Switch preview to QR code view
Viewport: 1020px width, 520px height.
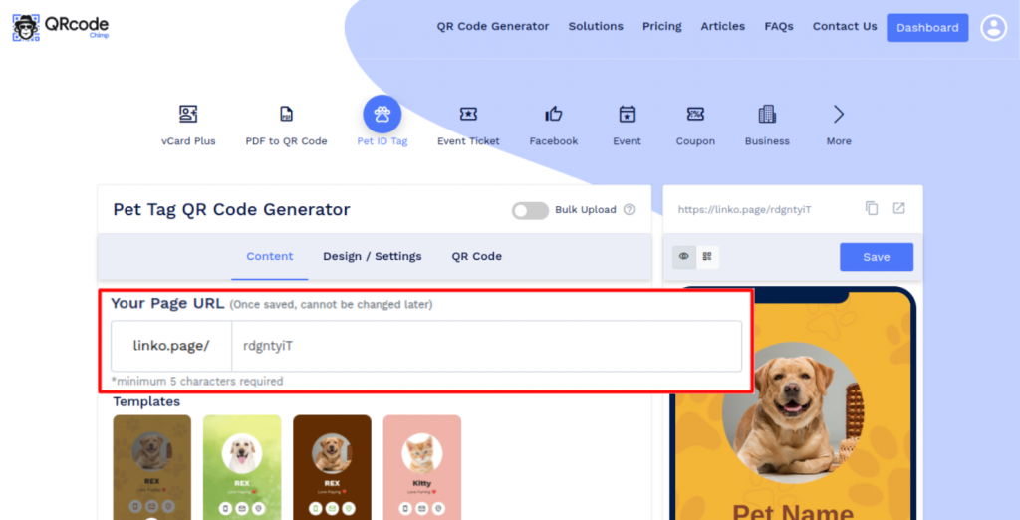coord(707,256)
